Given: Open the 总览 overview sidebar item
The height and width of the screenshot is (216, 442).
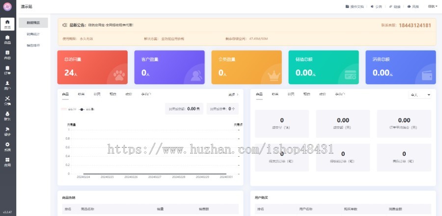Looking at the screenshot, I should click(7, 24).
